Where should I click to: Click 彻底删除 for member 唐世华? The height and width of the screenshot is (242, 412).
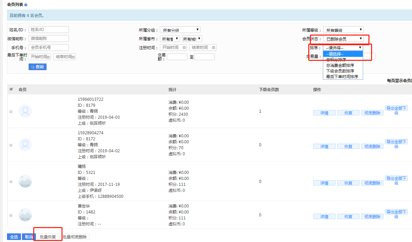(372, 216)
